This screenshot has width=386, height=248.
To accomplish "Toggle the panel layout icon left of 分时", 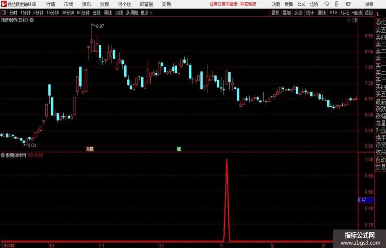I will click(4, 13).
